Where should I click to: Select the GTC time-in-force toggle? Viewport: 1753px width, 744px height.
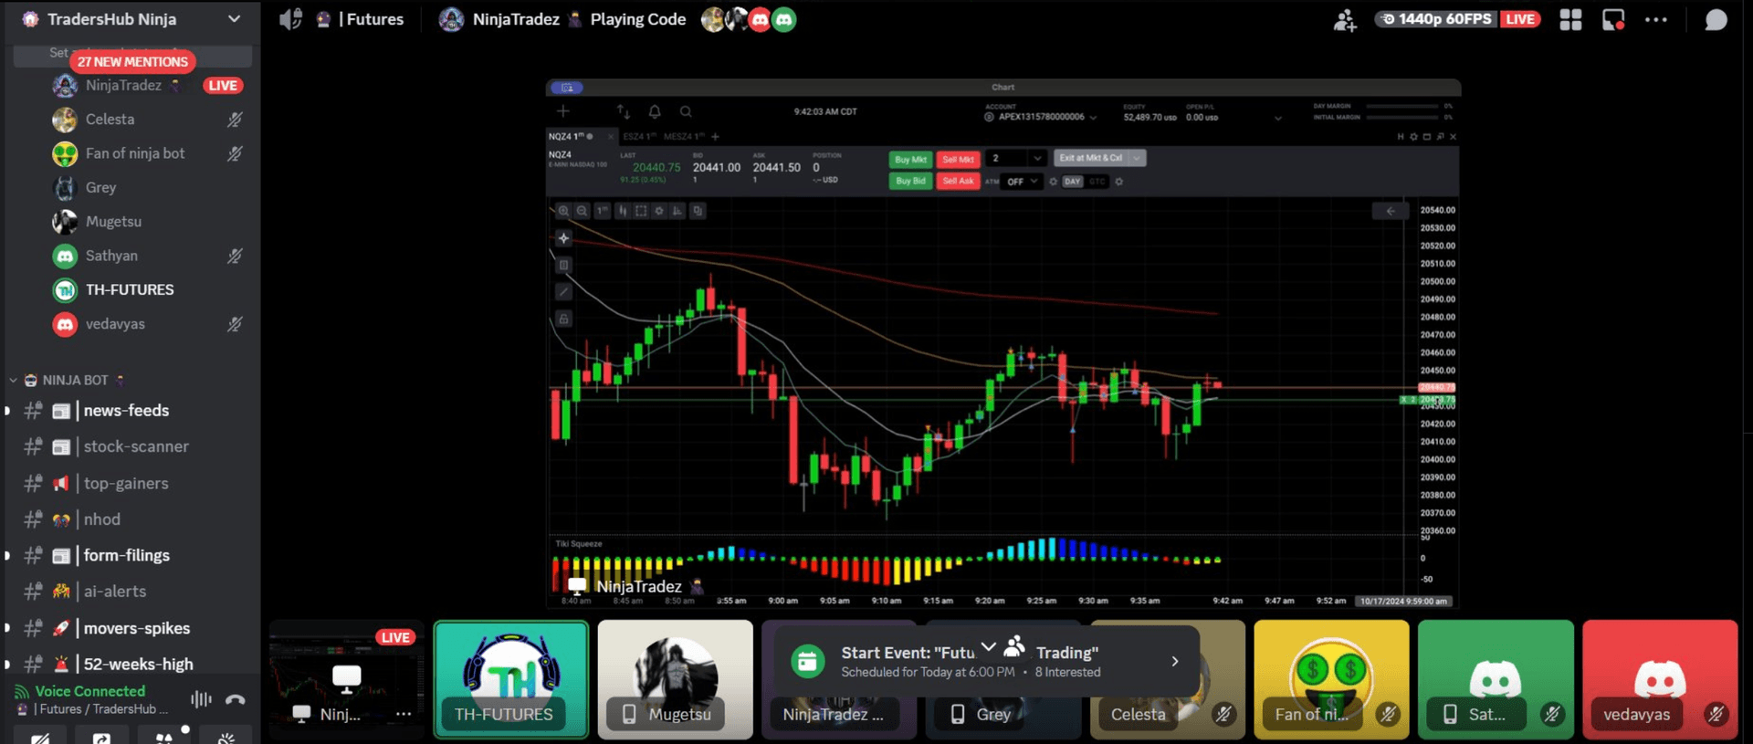pos(1097,182)
